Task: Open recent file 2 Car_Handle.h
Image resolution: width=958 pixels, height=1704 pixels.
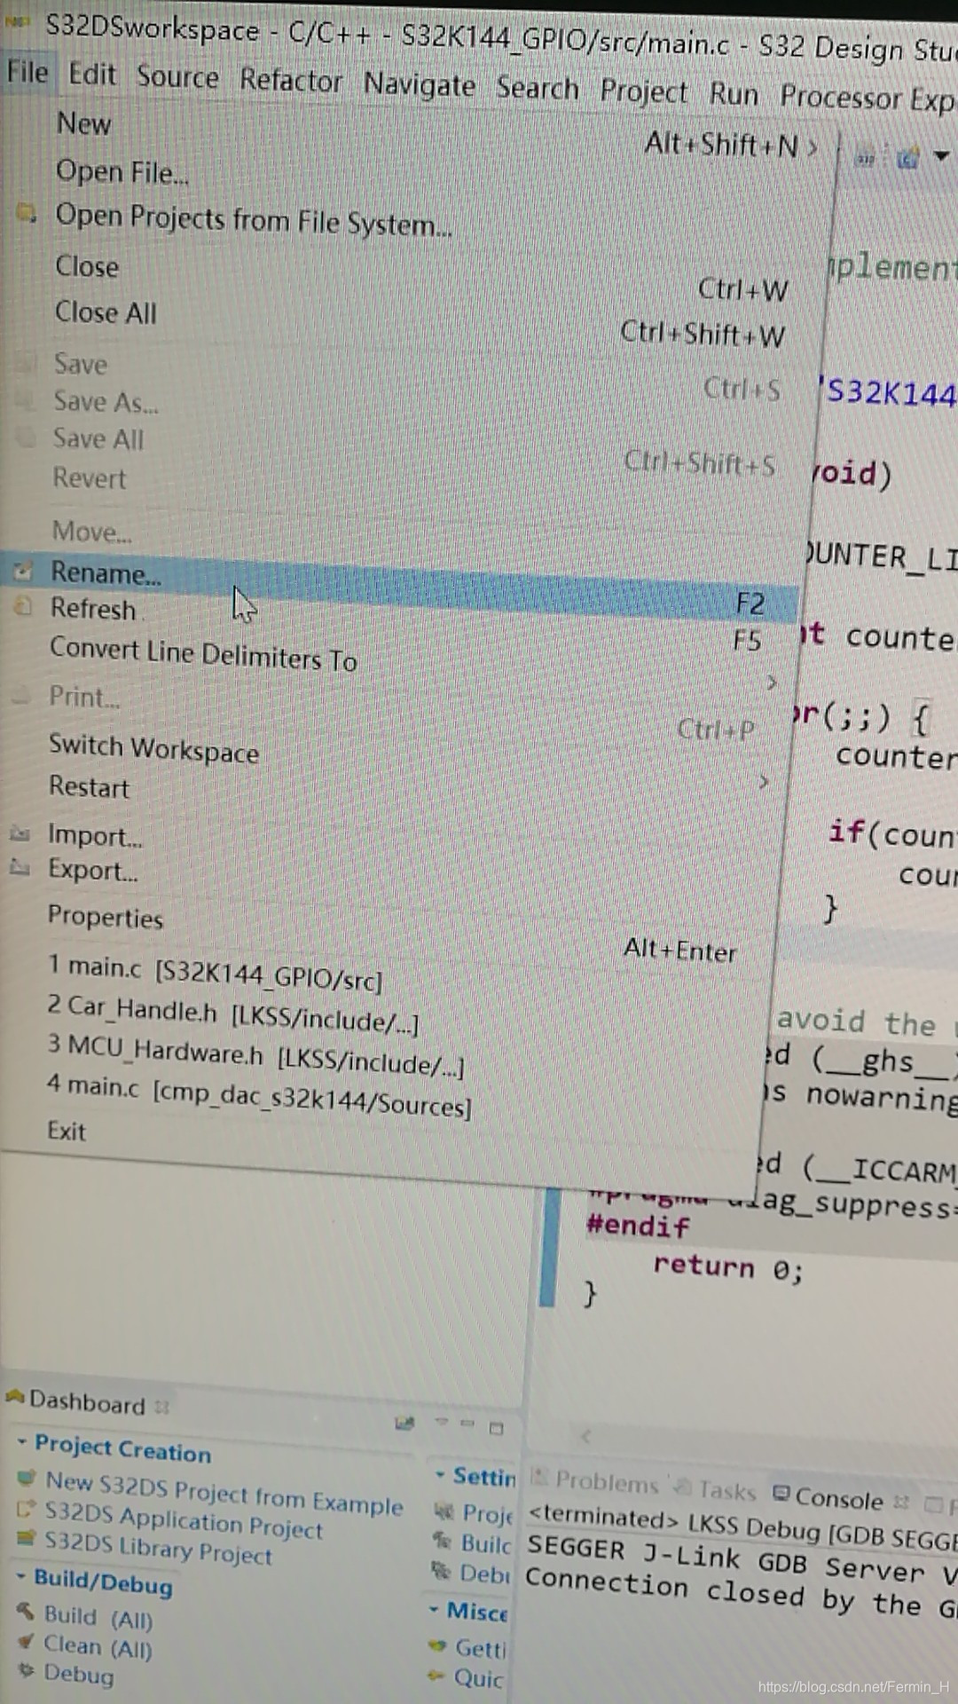Action: tap(232, 1015)
